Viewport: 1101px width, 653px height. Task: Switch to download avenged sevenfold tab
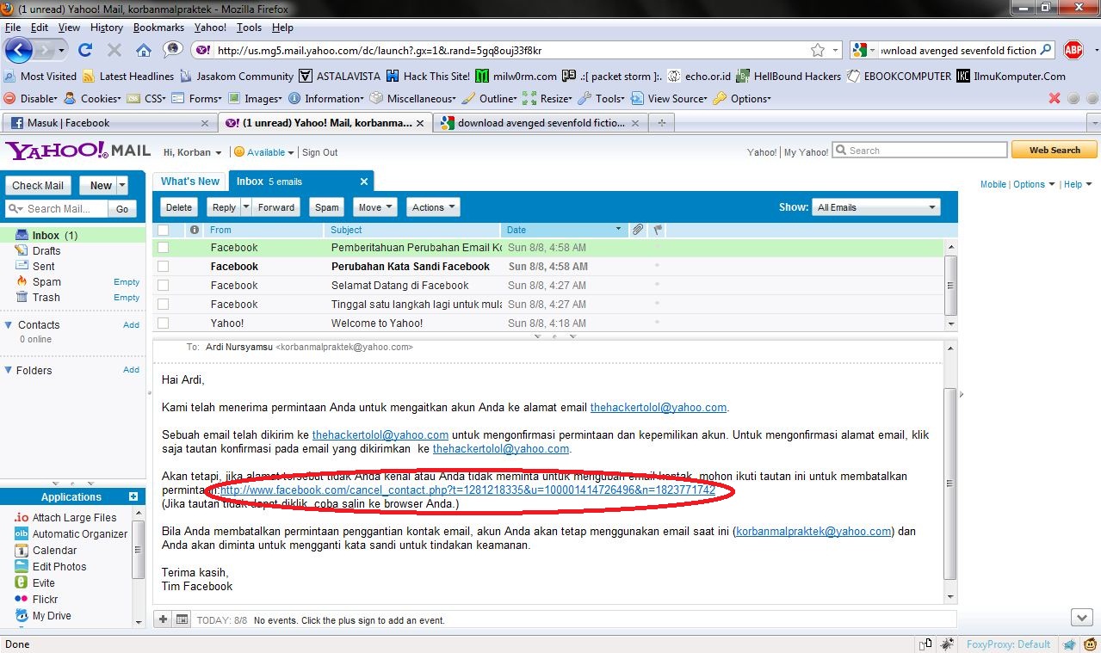pos(541,123)
